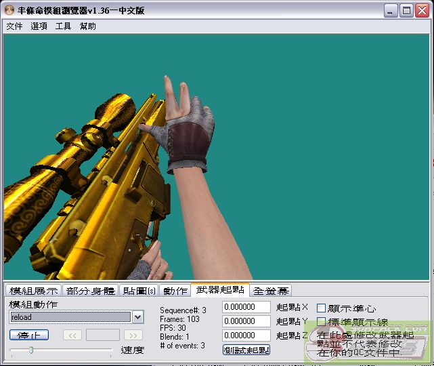Screen dimensions: 434x366
Task: Switch to the 模組展示 tab
Action: [33, 291]
